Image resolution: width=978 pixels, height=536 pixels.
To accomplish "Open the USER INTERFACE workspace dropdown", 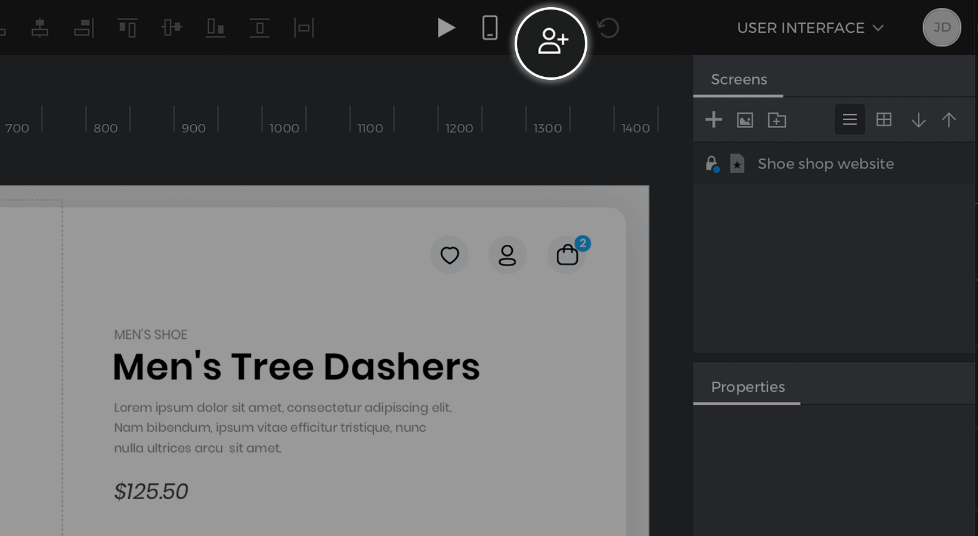I will point(810,28).
